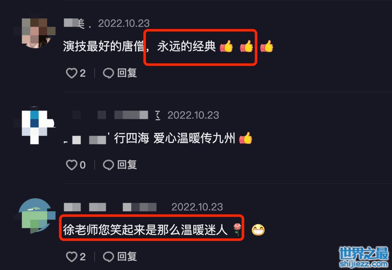Click the reply bubble under 爱心温暖传九州 comment
Image resolution: width=392 pixels, height=270 pixels.
[108, 165]
